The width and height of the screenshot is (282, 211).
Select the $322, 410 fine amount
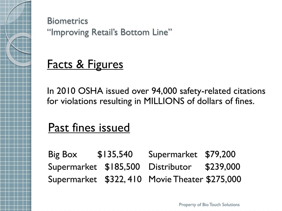[x=123, y=179]
